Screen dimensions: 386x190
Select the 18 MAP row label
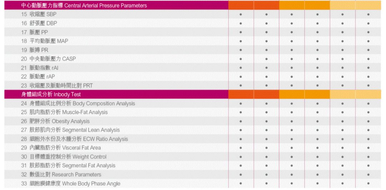(45, 41)
